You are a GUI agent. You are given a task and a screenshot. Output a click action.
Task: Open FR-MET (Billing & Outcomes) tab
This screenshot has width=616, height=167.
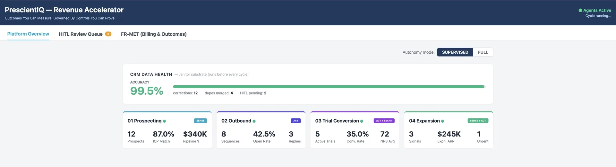[x=154, y=34]
